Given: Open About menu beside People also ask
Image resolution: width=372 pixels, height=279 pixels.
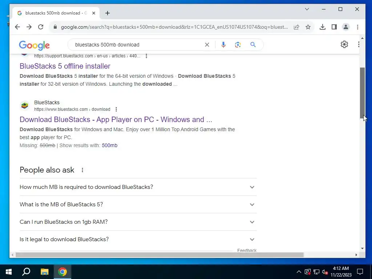Looking at the screenshot, I should point(82,170).
